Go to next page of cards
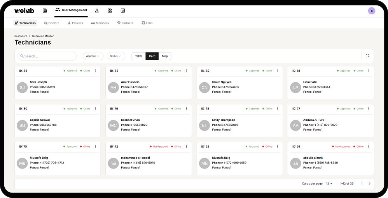 coord(369,184)
